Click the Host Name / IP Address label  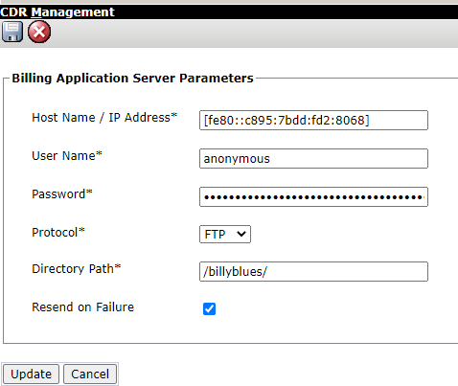pyautogui.click(x=104, y=118)
